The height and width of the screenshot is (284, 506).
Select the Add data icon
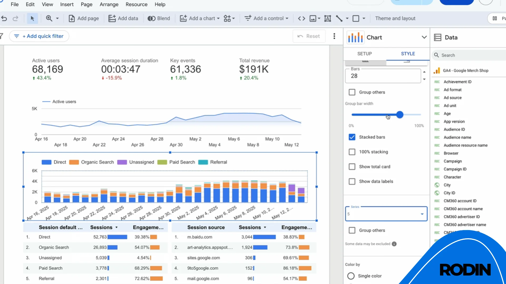(x=113, y=18)
